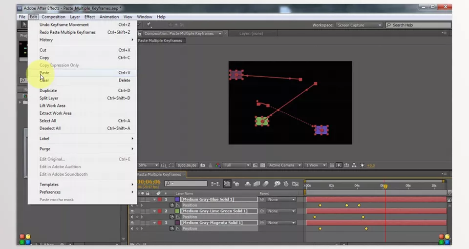Open the composition mini-flowchart in timeline

[215, 184]
